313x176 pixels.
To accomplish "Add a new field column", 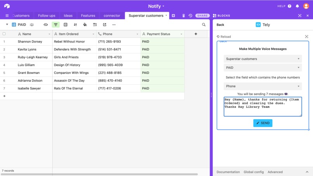I will point(196,34).
